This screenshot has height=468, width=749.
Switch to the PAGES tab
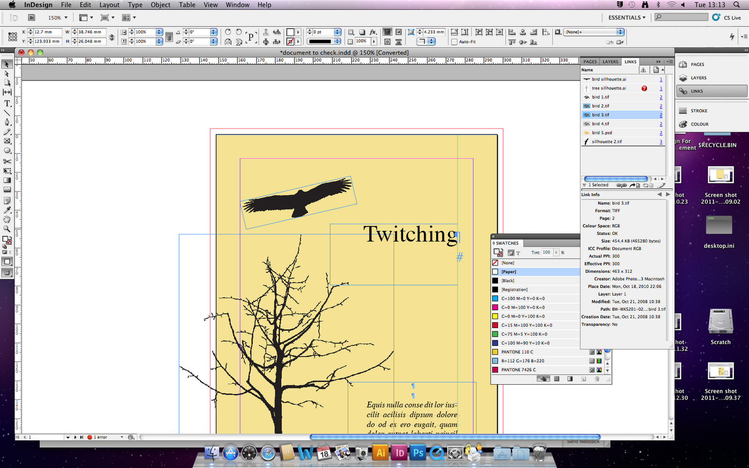click(589, 61)
